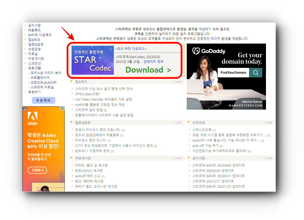The height and width of the screenshot is (220, 304).
Task: Open 스타코덱 20221217 업데이트 notice
Action: (x=213, y=181)
